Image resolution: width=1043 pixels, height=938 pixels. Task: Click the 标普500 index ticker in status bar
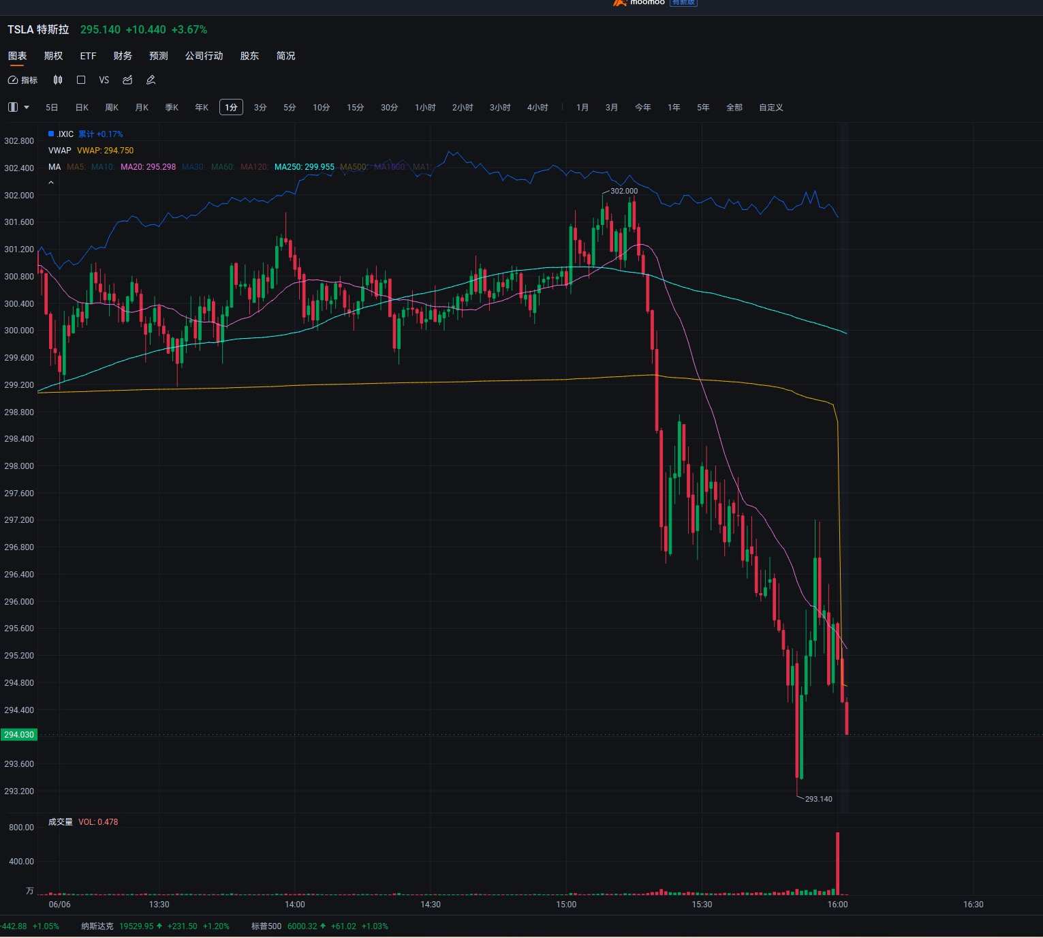320,926
